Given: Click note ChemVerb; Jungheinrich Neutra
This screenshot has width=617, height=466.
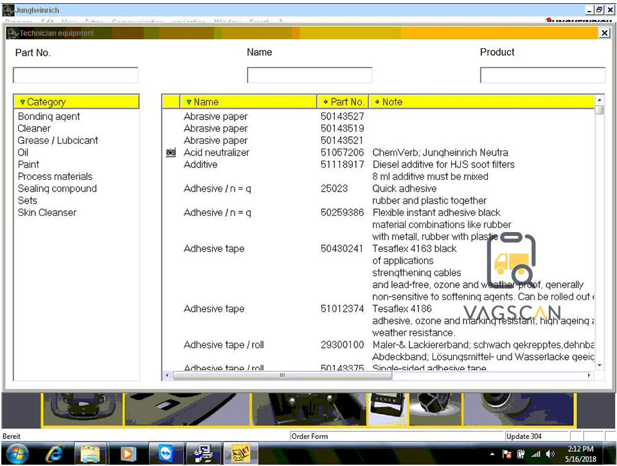Looking at the screenshot, I should click(x=440, y=153).
